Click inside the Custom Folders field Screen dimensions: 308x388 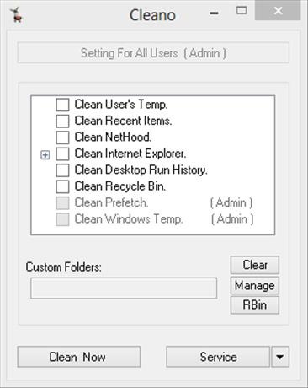pyautogui.click(x=124, y=288)
